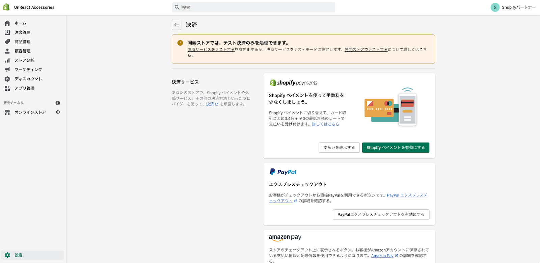Open 注文管理 in the sidebar
The height and width of the screenshot is (263, 540).
(x=22, y=32)
